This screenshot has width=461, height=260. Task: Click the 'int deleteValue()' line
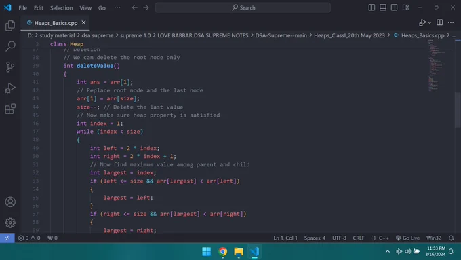(92, 66)
